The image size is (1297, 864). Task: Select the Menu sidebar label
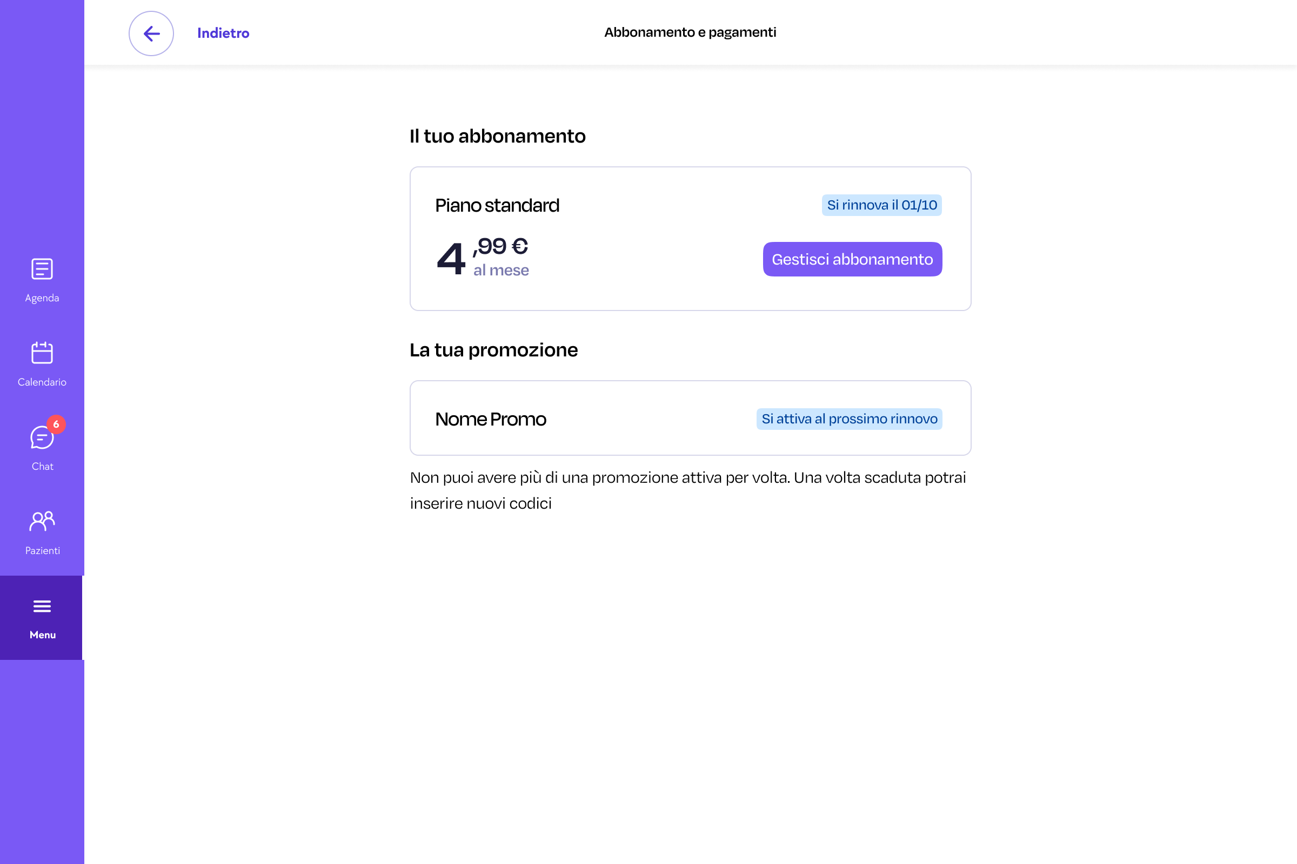(43, 636)
